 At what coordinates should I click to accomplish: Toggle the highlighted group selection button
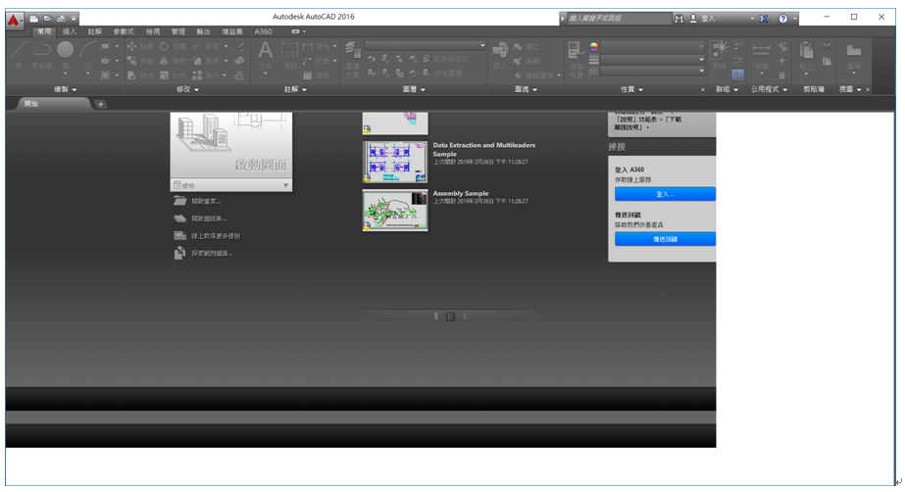(x=737, y=75)
